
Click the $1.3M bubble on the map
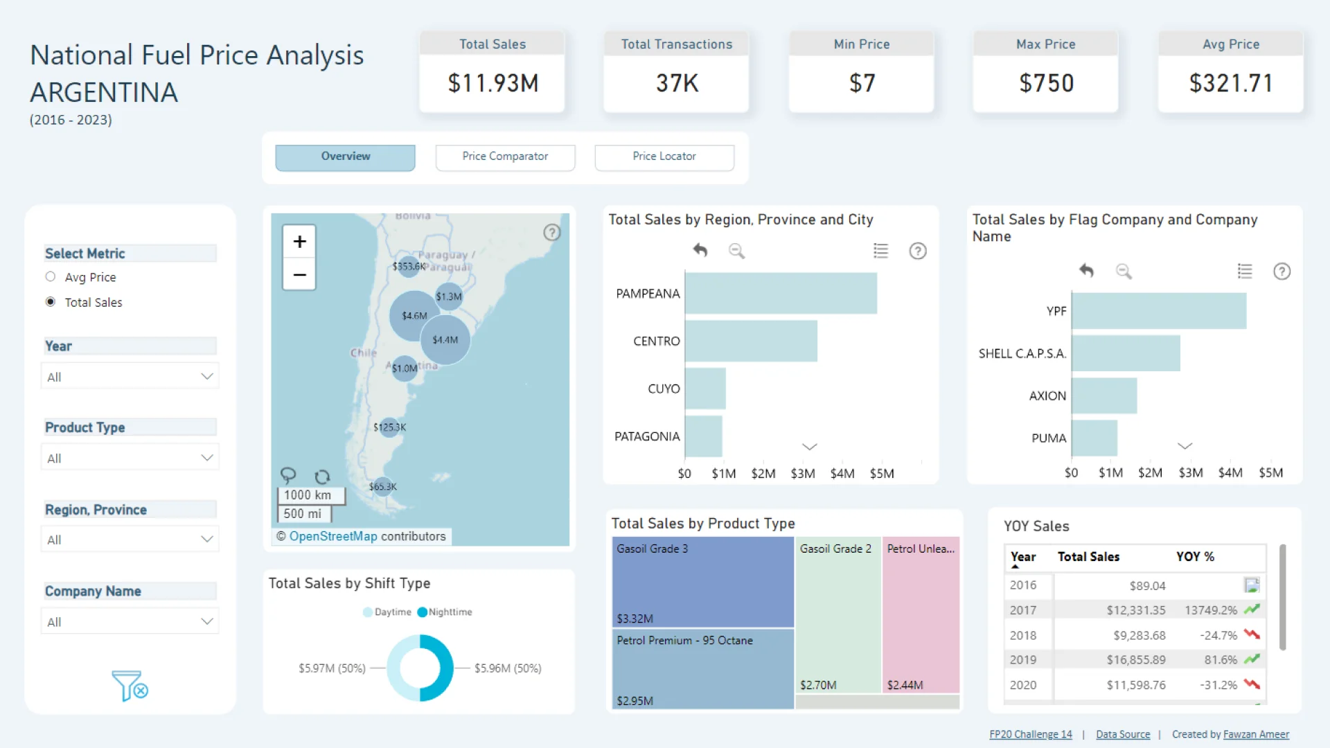pyautogui.click(x=449, y=296)
